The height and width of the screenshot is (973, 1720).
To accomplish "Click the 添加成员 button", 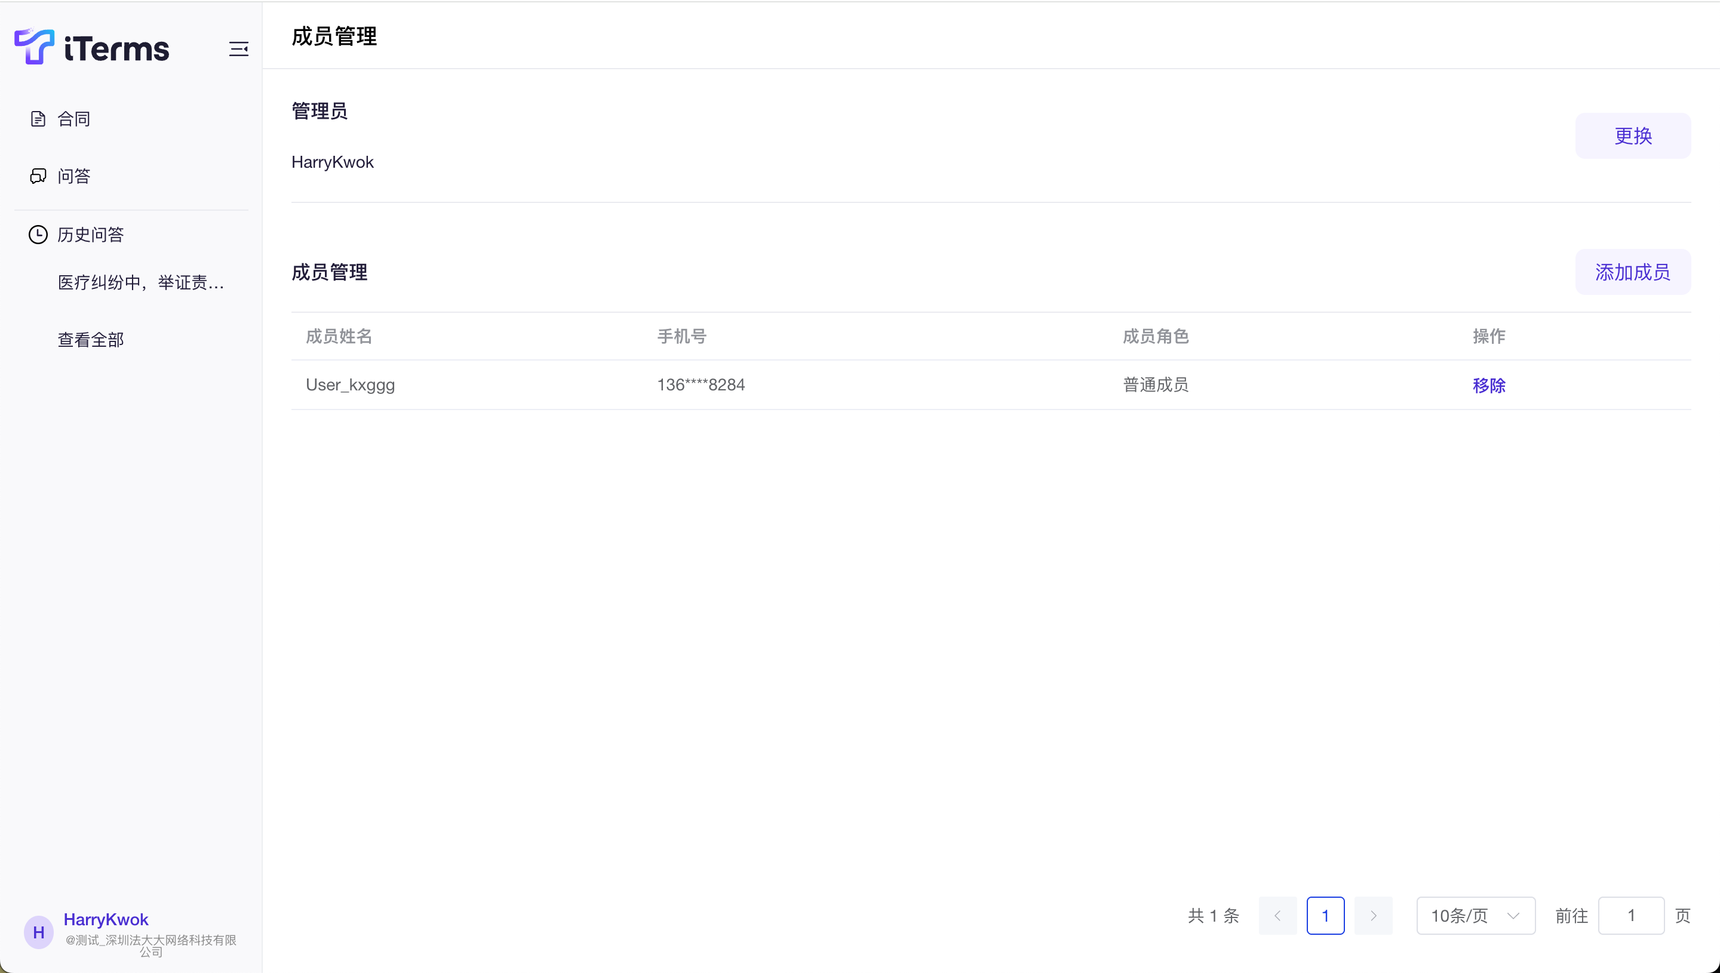I will [x=1632, y=272].
